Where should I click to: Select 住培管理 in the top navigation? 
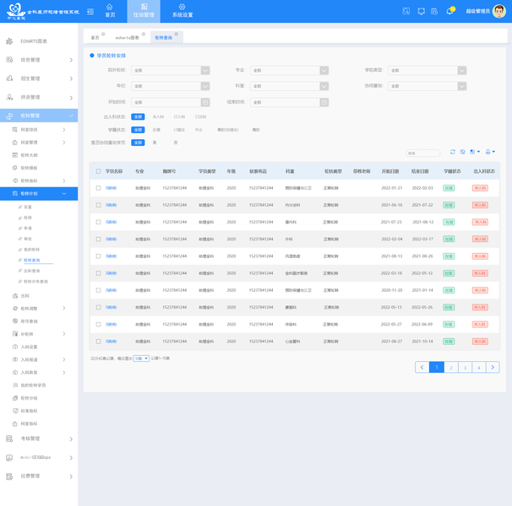(x=144, y=11)
